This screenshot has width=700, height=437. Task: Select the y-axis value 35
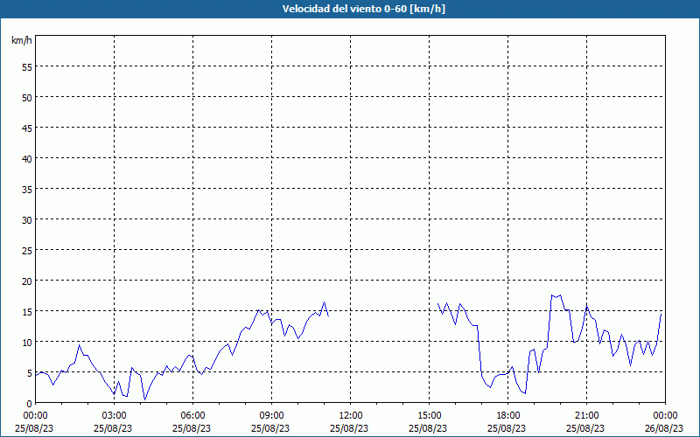pyautogui.click(x=27, y=190)
